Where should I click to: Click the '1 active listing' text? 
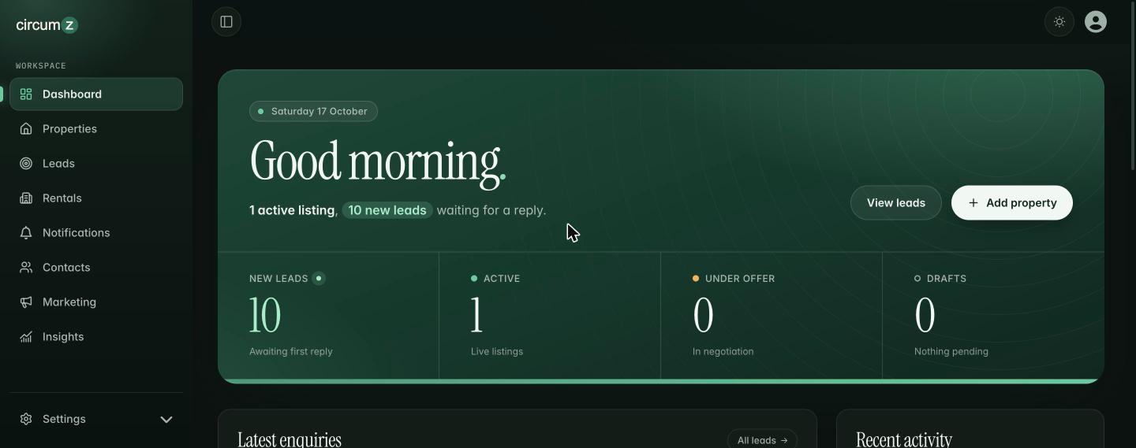[x=292, y=210]
